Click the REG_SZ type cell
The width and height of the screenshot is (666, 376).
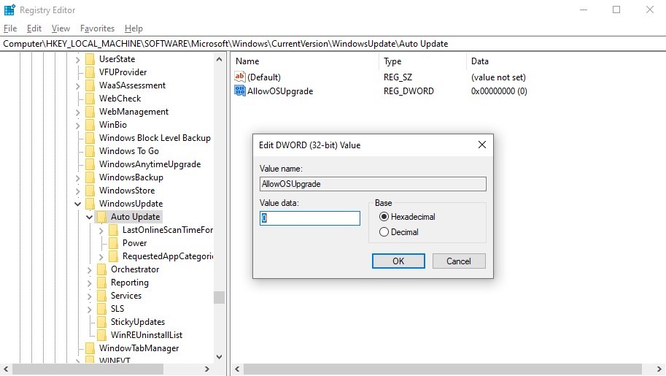(398, 77)
